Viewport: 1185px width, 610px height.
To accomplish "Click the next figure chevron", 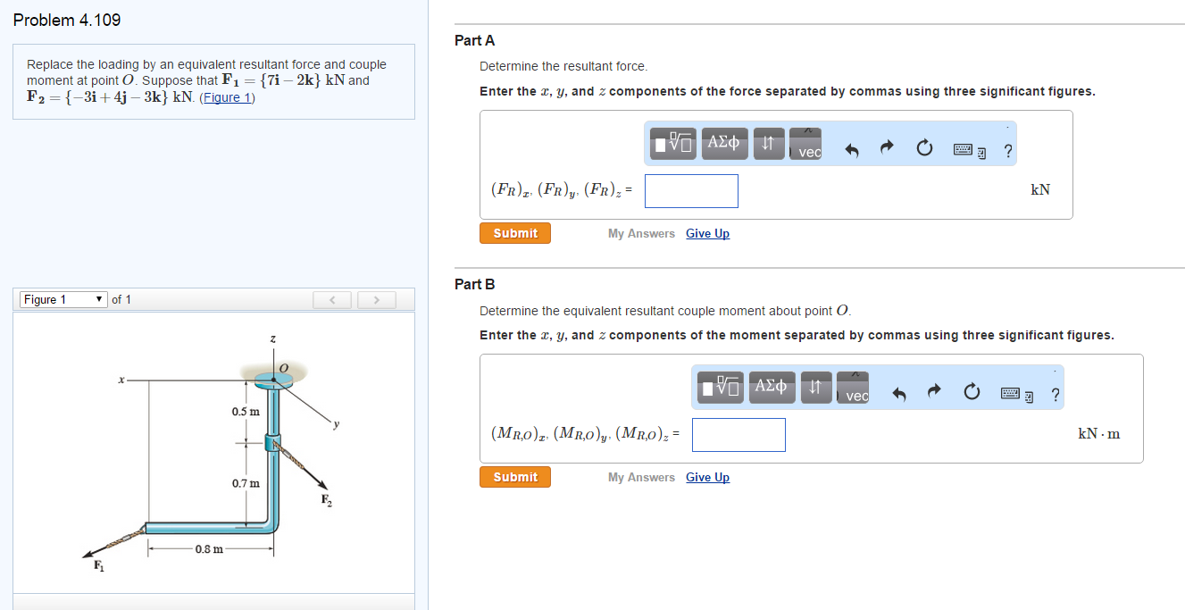I will tap(375, 299).
